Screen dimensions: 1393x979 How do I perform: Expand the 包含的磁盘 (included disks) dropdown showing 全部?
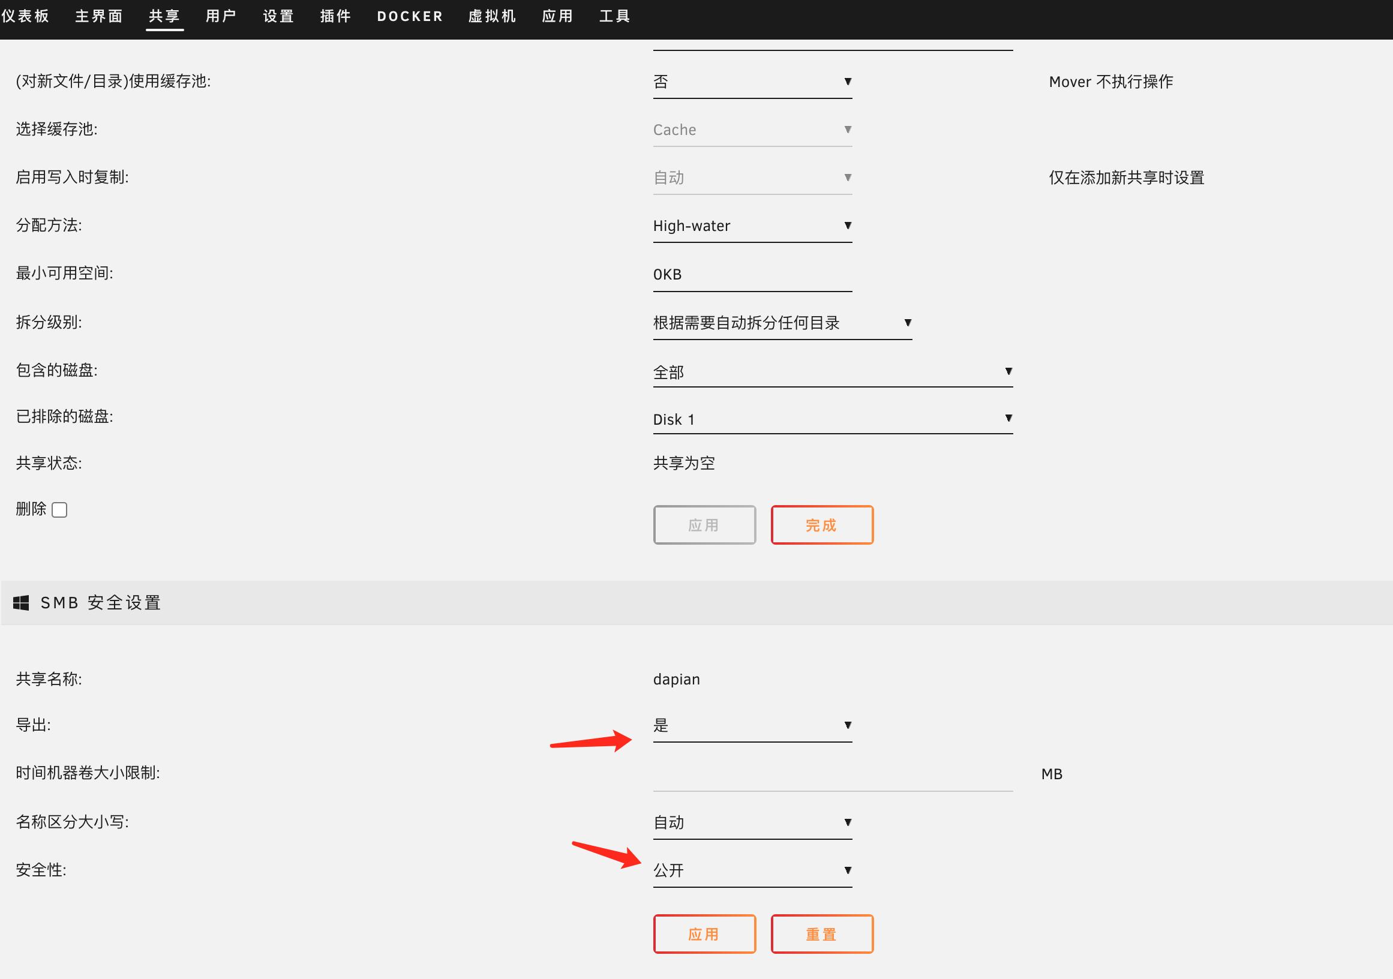(x=832, y=372)
